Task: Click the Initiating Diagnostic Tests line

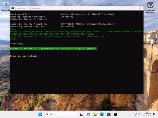Action: (29, 19)
